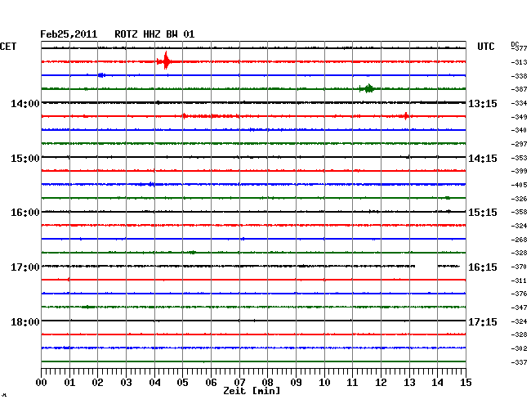The width and height of the screenshot is (531, 404).
Task: Click the 03 minute tick label
Action: point(126,383)
